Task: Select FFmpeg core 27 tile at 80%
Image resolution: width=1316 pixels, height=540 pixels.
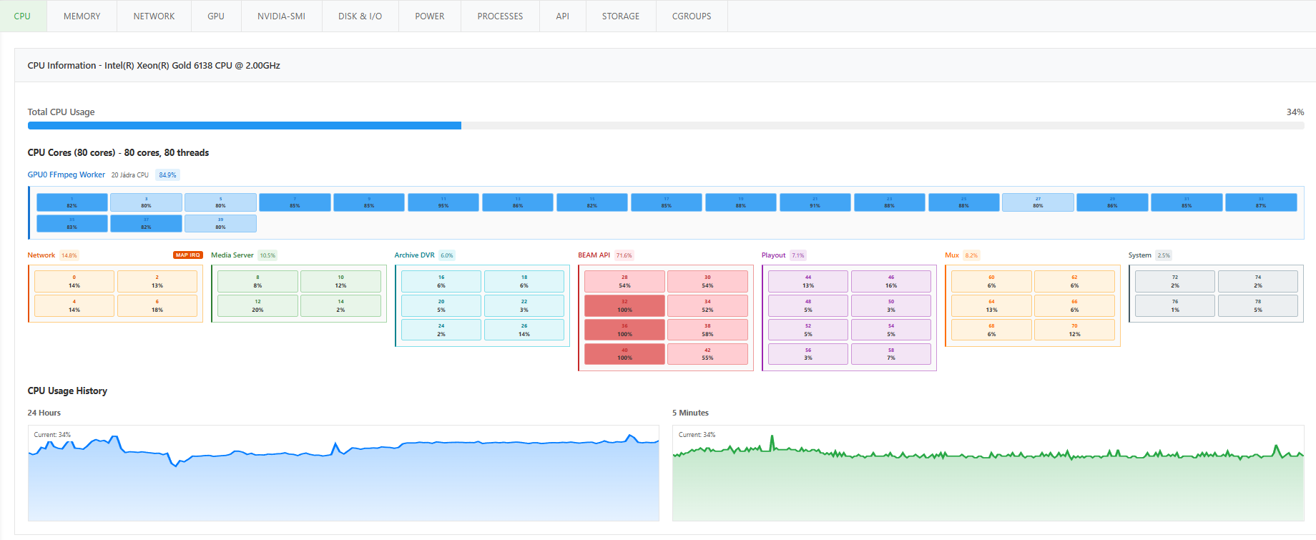Action: (x=1038, y=202)
